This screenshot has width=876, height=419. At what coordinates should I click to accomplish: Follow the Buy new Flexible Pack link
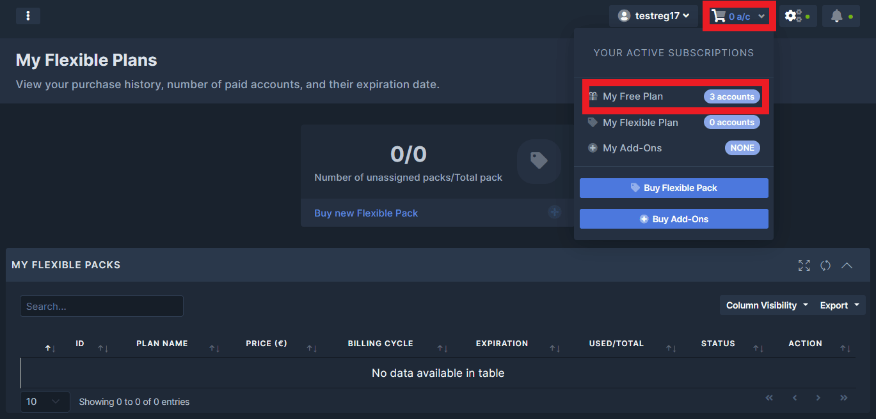366,213
